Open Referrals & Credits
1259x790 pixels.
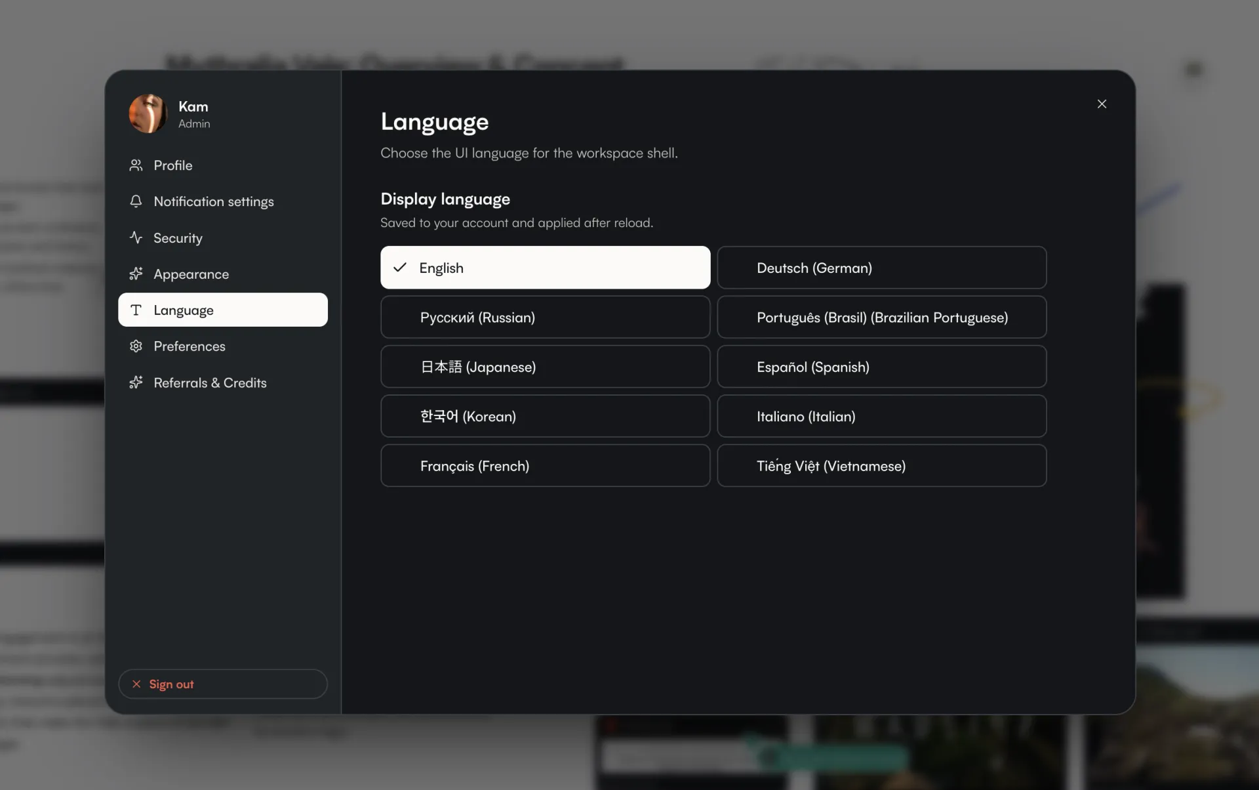click(223, 382)
